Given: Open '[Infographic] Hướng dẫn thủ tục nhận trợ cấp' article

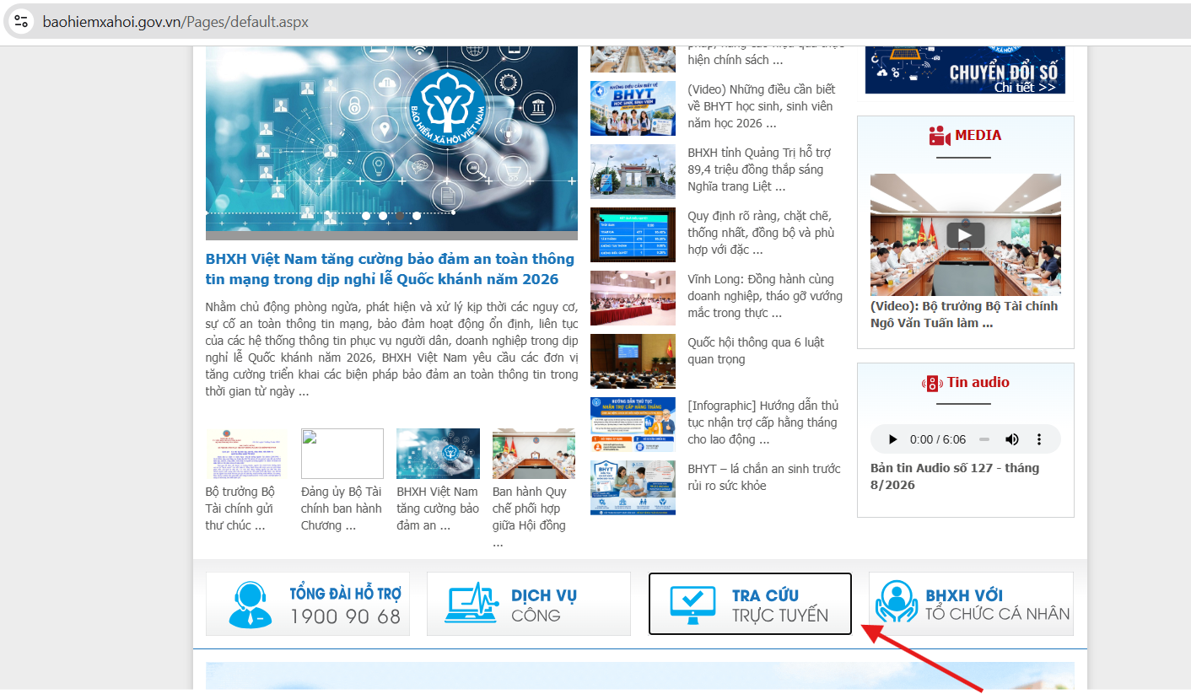Looking at the screenshot, I should [x=763, y=422].
